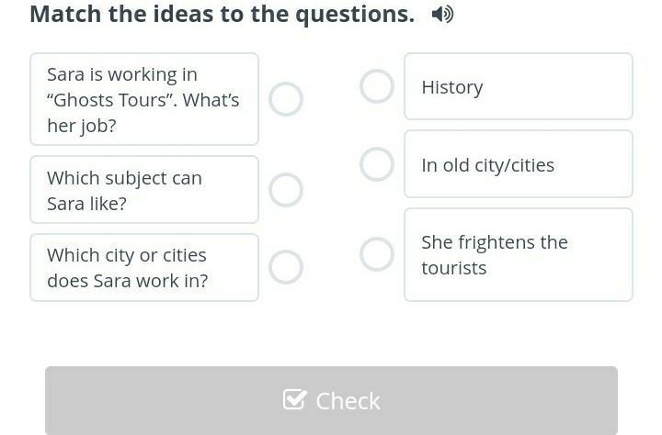The image size is (662, 435).
Task: Choose the "She frightens the tourists" answer card
Action: point(519,254)
